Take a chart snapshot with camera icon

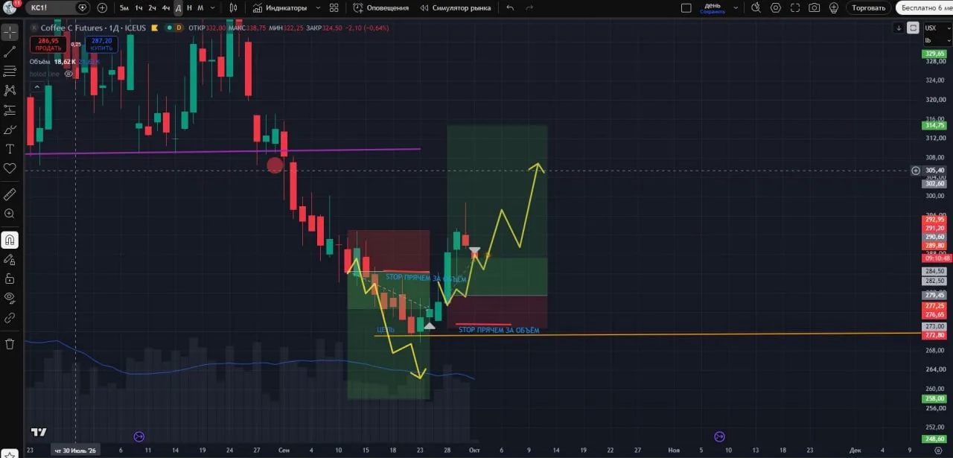(x=815, y=7)
